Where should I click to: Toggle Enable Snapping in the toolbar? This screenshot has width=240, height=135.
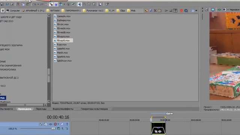point(51,4)
